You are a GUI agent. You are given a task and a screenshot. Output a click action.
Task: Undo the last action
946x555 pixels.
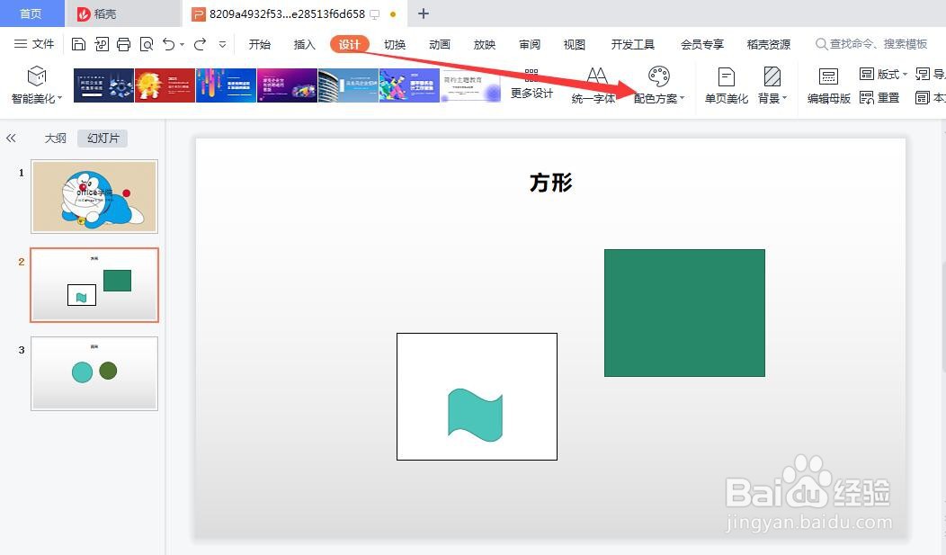168,43
